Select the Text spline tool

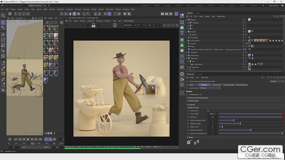pyautogui.click(x=182, y=33)
